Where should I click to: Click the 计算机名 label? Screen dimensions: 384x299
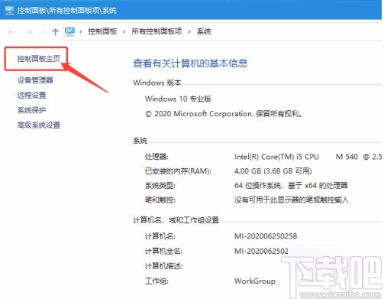[x=160, y=236]
